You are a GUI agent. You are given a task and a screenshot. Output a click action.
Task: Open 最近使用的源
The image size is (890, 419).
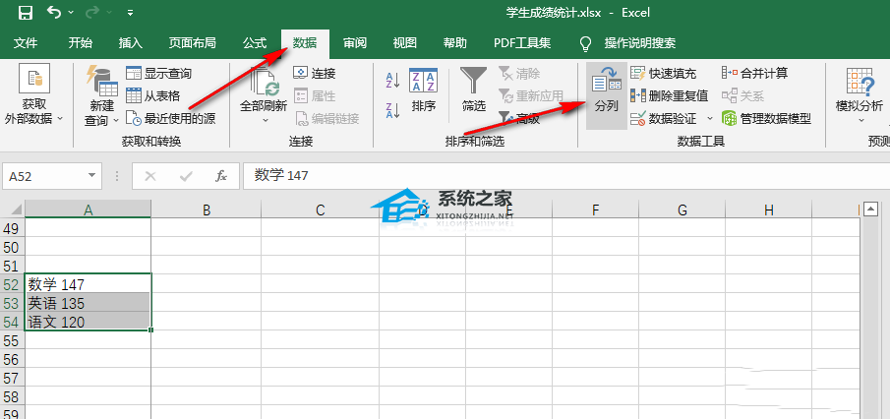click(171, 119)
